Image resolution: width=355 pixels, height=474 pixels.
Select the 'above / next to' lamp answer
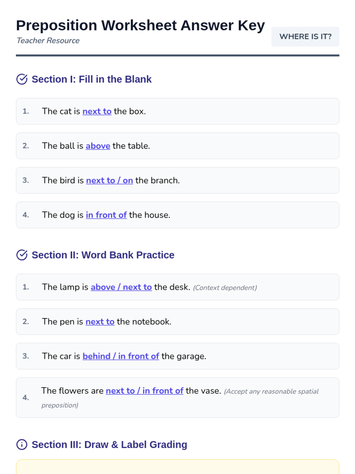click(x=121, y=287)
